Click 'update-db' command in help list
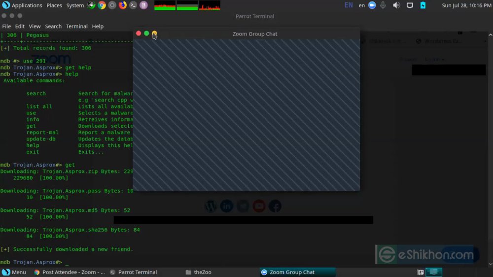Image resolution: width=493 pixels, height=277 pixels. point(41,139)
